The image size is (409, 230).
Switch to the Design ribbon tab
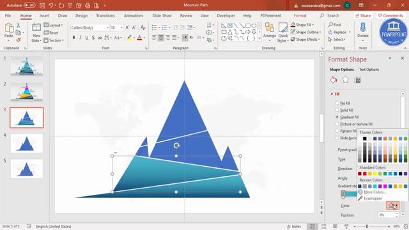pos(81,15)
